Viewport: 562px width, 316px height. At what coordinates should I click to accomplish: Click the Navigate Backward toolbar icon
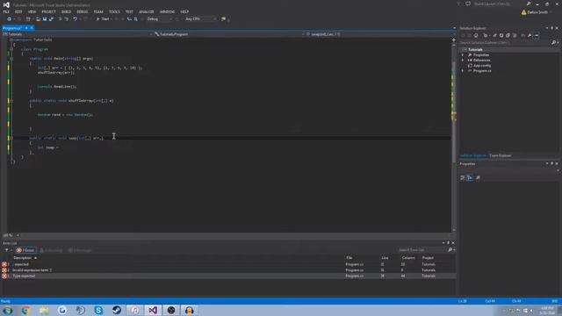9,19
